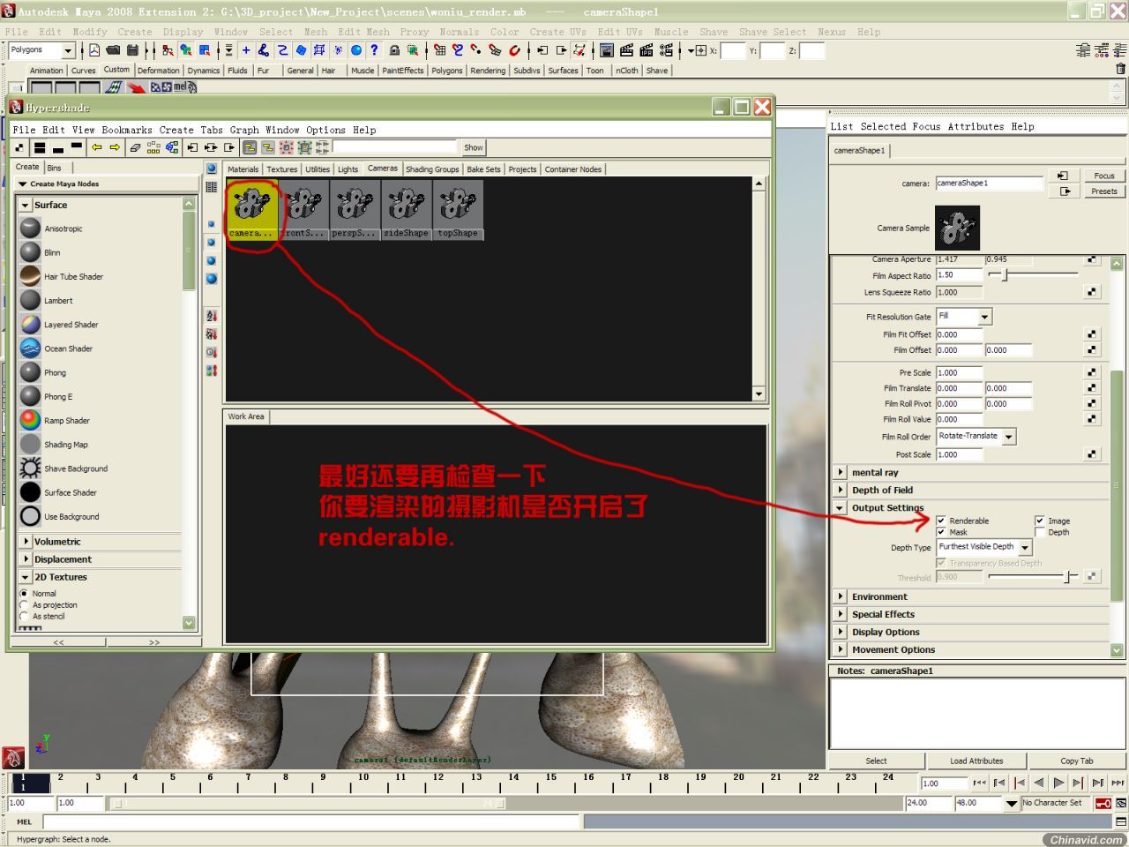Viewport: 1129px width, 847px height.
Task: Toggle the Renderable checkbox
Action: click(941, 521)
